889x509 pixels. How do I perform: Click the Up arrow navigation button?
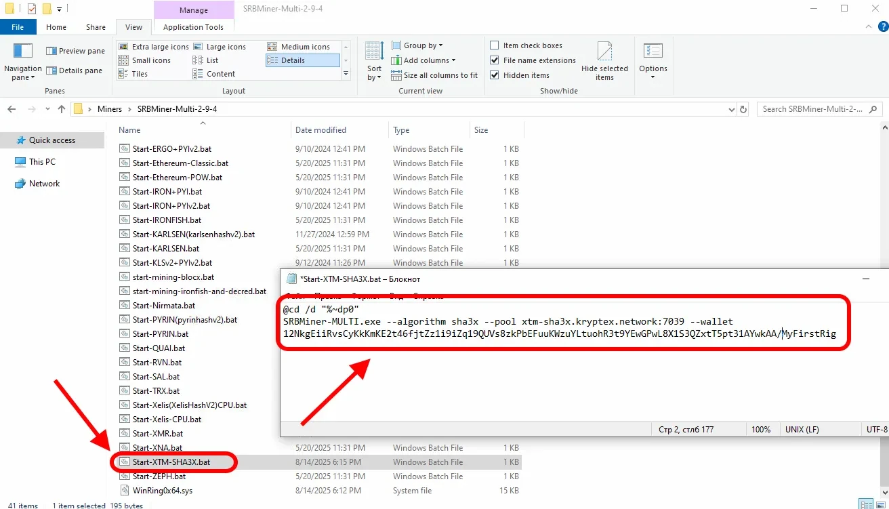pos(62,109)
